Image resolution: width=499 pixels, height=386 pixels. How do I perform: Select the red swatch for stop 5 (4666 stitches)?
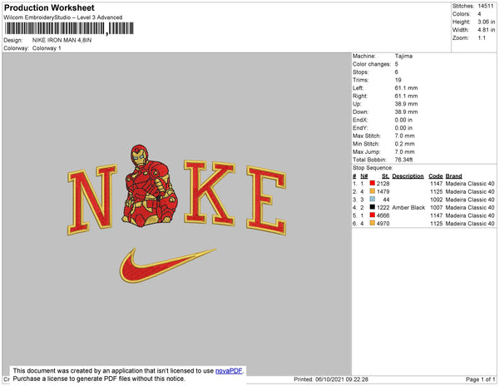372,215
